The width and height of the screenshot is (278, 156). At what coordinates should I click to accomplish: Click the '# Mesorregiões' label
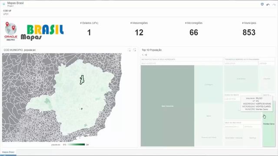click(139, 23)
